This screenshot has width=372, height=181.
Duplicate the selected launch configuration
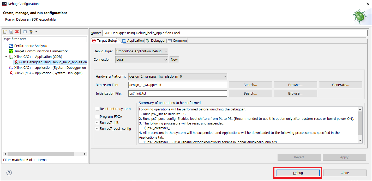11,32
